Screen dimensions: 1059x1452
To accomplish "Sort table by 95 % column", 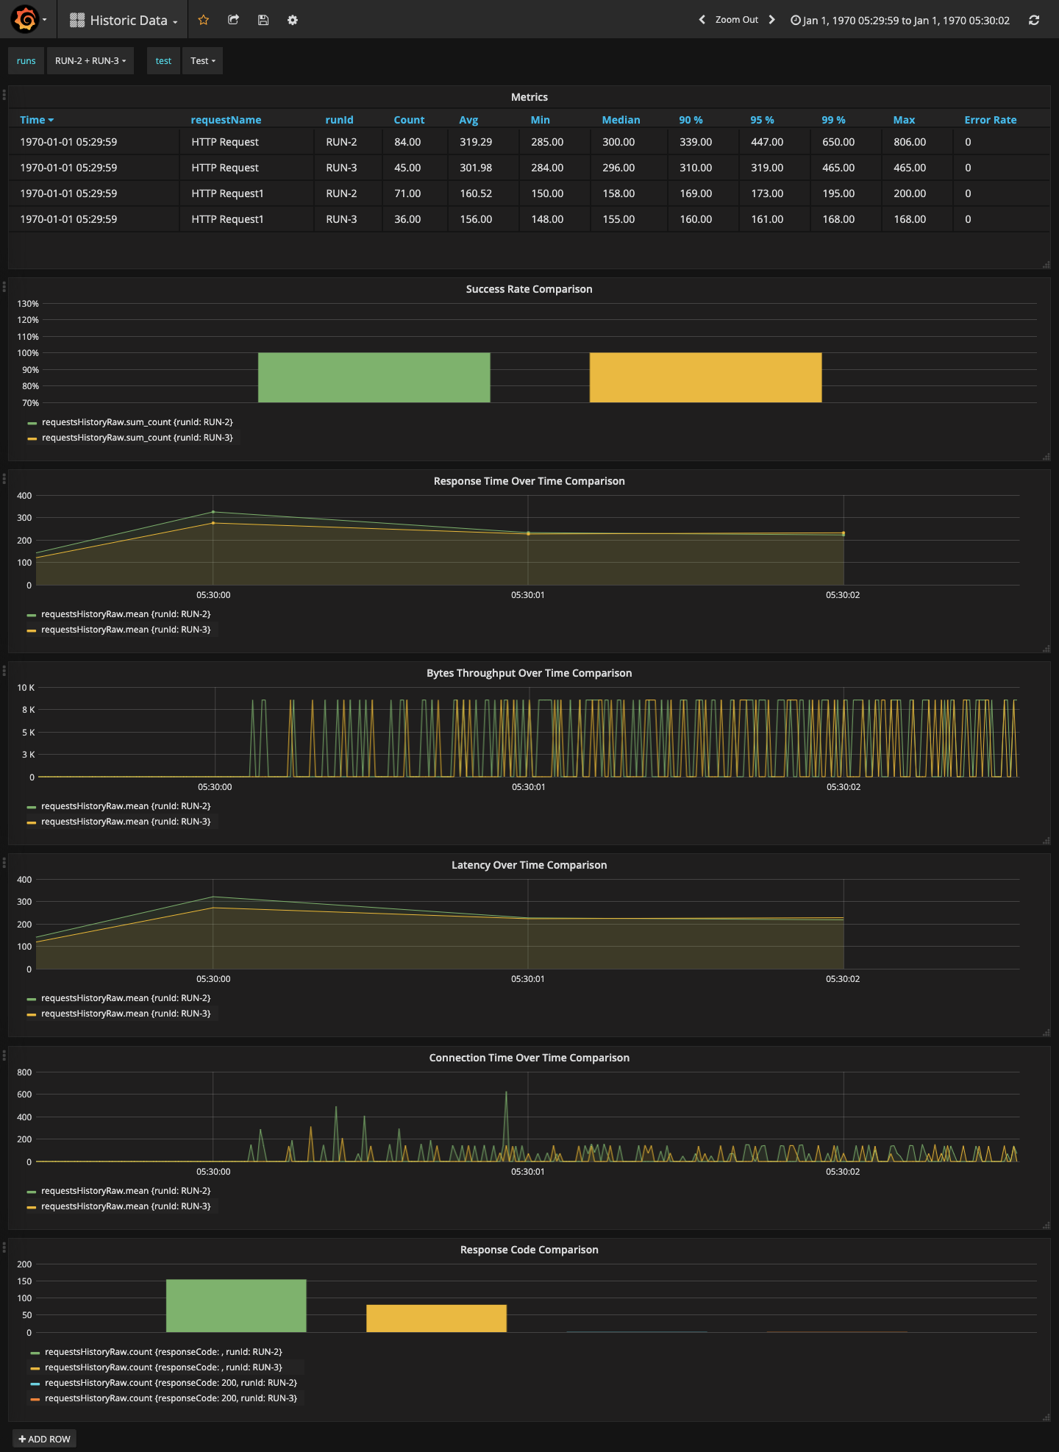I will click(762, 120).
